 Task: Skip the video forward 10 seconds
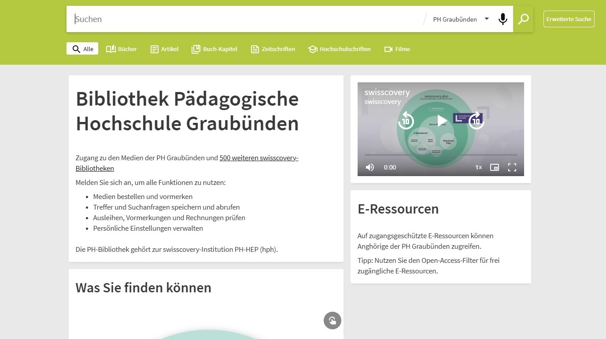[x=477, y=120]
